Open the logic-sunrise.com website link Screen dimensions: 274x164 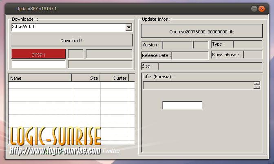click(55, 151)
